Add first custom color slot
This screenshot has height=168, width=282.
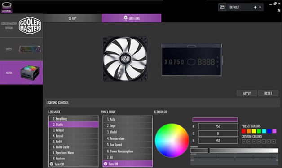[x=244, y=142]
